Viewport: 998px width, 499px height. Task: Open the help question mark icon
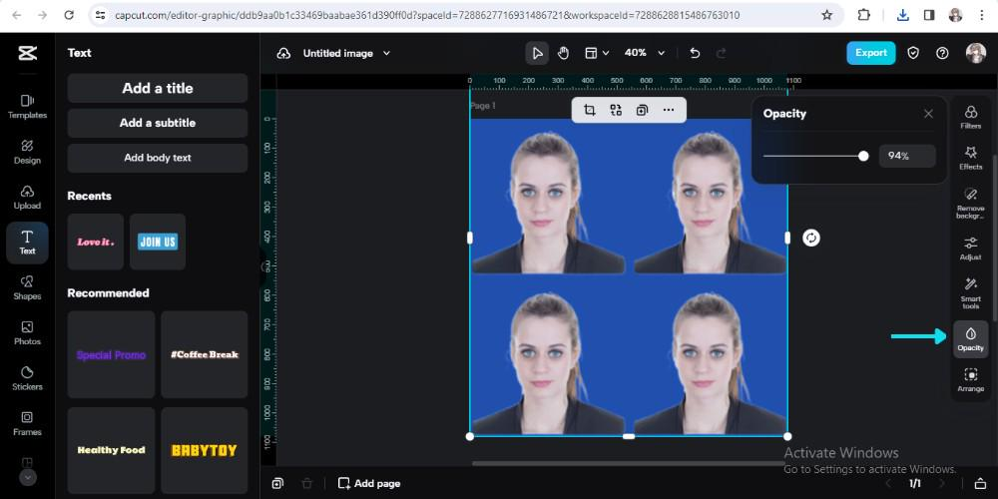pos(943,54)
